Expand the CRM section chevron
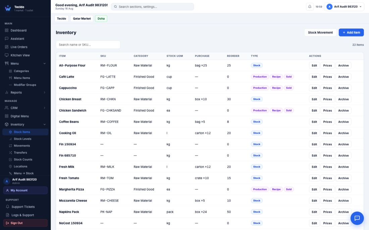Image resolution: width=369 pixels, height=230 pixels. 45,108
